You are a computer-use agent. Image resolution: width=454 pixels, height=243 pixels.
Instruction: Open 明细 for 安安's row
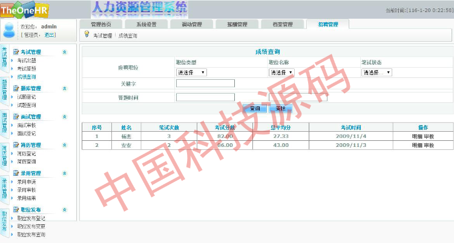click(x=417, y=145)
